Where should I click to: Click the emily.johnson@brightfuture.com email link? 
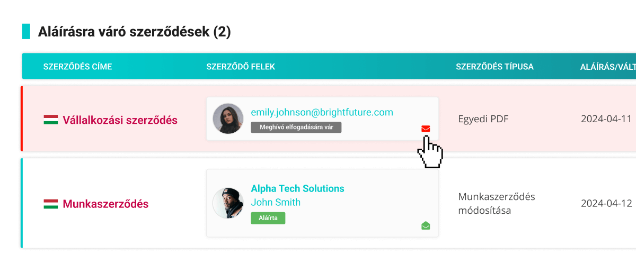(x=322, y=112)
